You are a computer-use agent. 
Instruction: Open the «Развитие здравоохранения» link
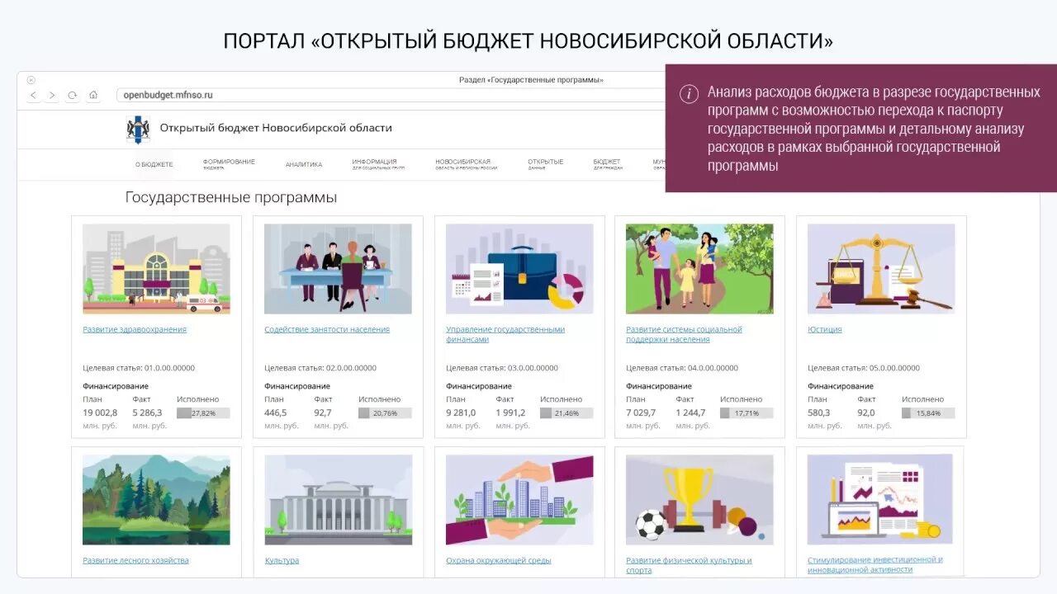tap(135, 329)
